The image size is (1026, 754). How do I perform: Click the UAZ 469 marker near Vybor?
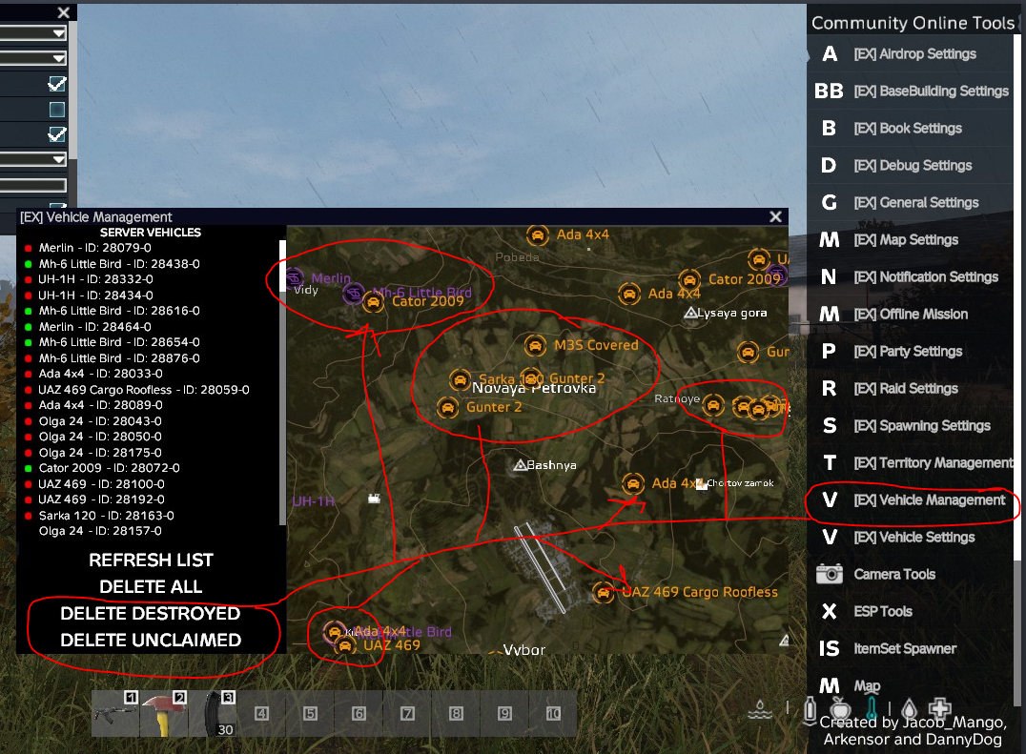point(345,645)
